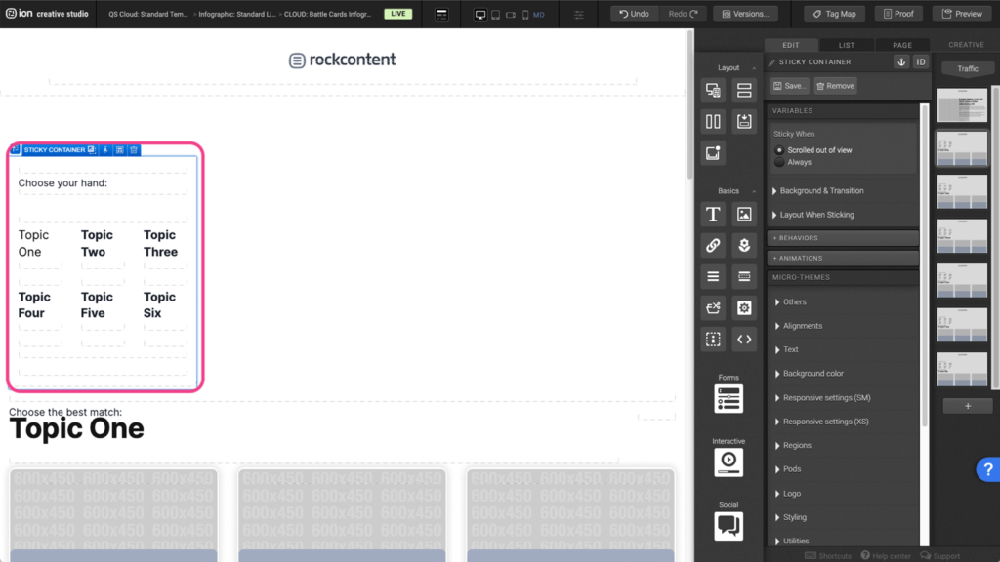Image resolution: width=1000 pixels, height=562 pixels.
Task: Collapse the Layout palette section
Action: 754,68
